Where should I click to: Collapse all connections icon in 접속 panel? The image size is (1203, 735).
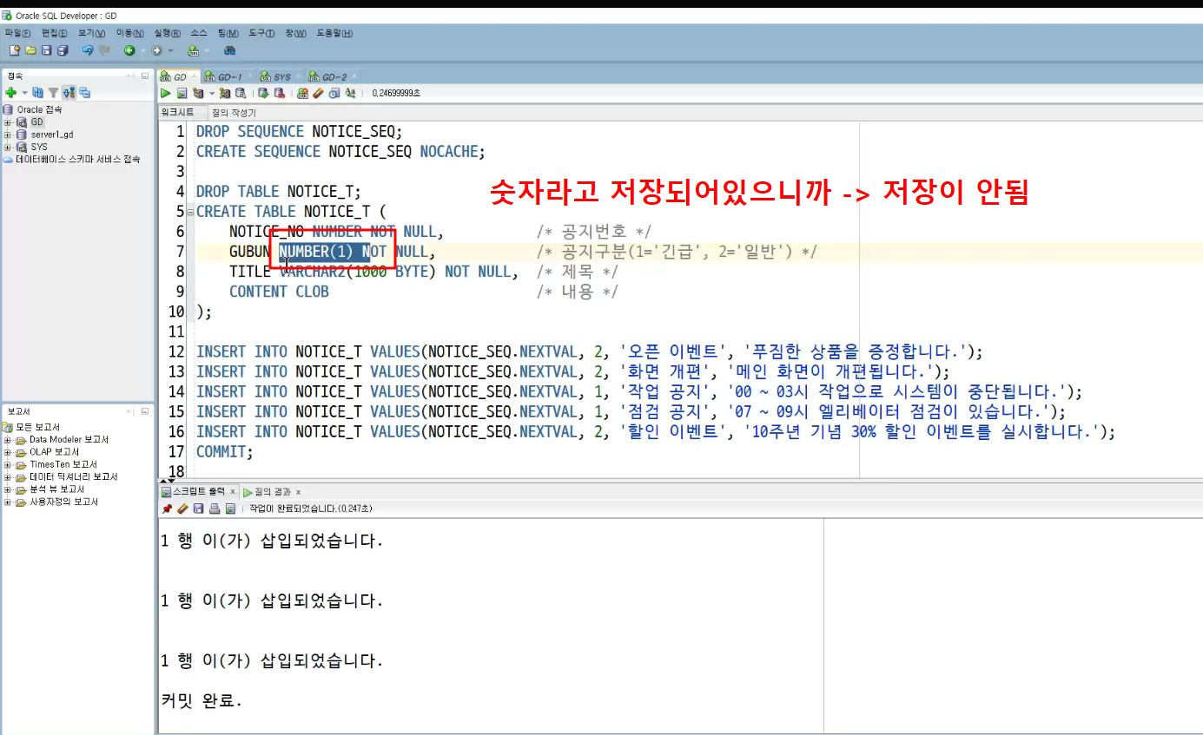click(x=84, y=92)
